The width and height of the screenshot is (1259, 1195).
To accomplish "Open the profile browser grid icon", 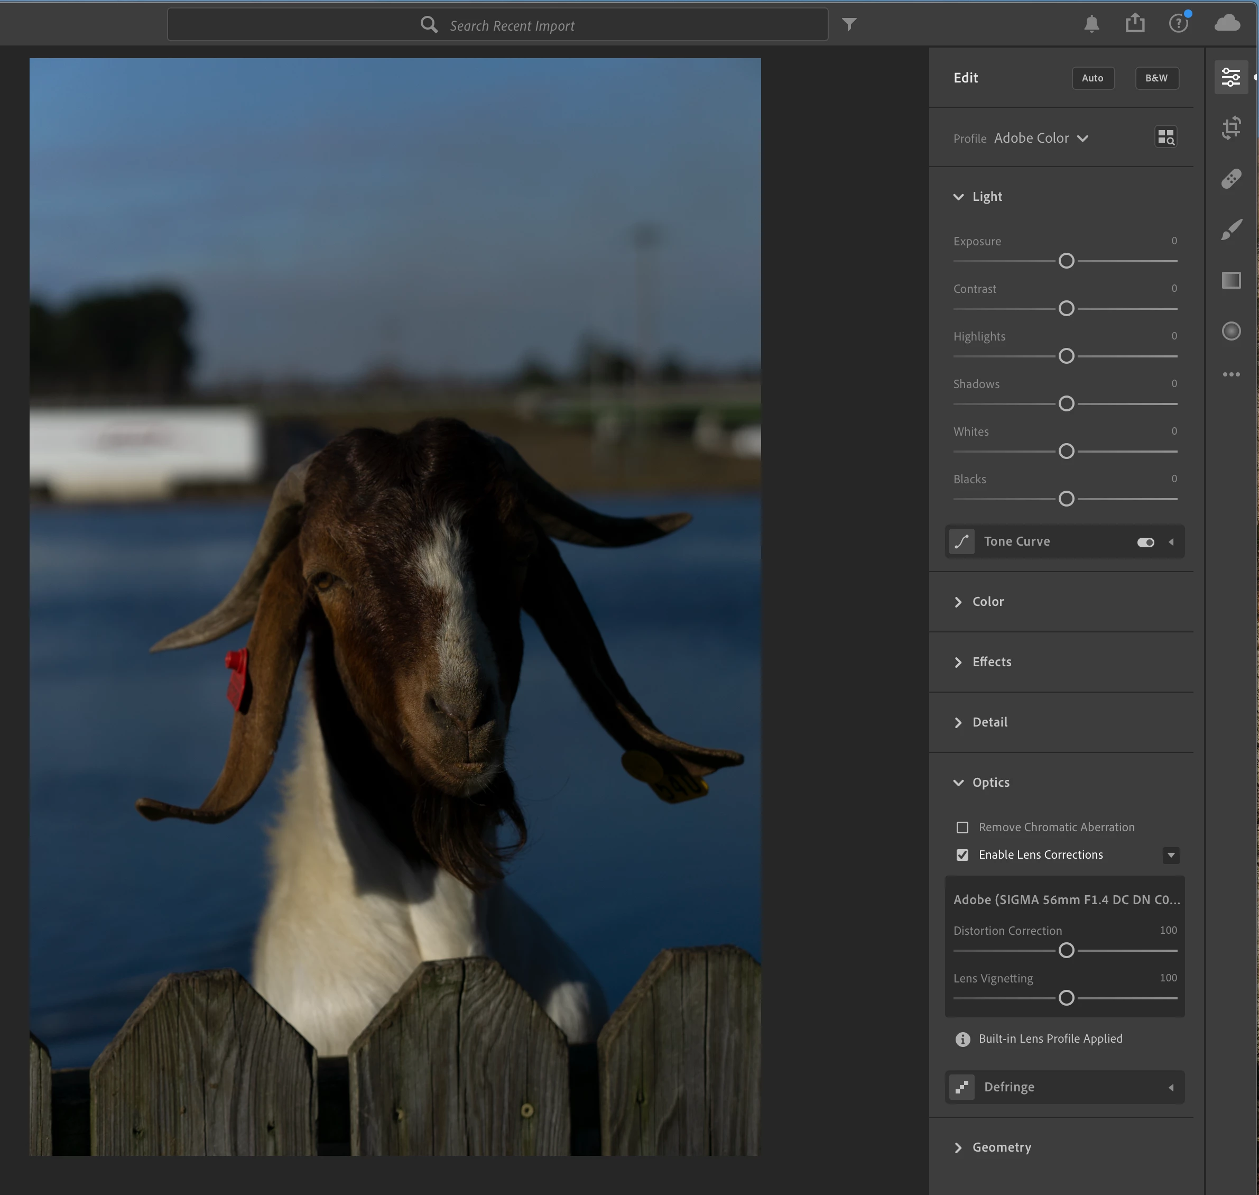I will [x=1165, y=137].
